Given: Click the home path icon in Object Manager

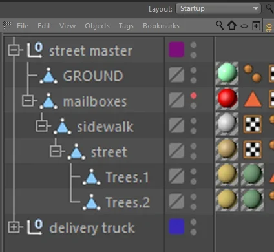Looking at the screenshot, I should tap(232, 26).
